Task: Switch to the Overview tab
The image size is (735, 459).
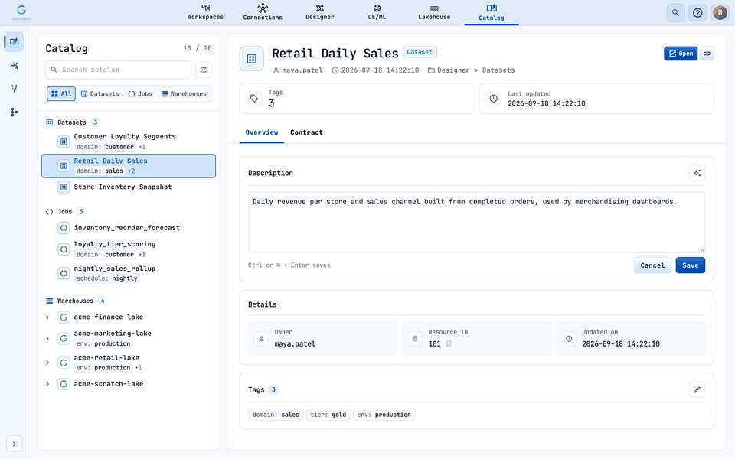Action: tap(262, 132)
